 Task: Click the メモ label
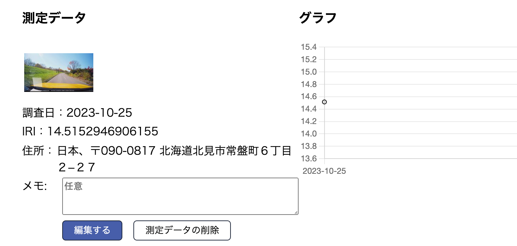35,186
